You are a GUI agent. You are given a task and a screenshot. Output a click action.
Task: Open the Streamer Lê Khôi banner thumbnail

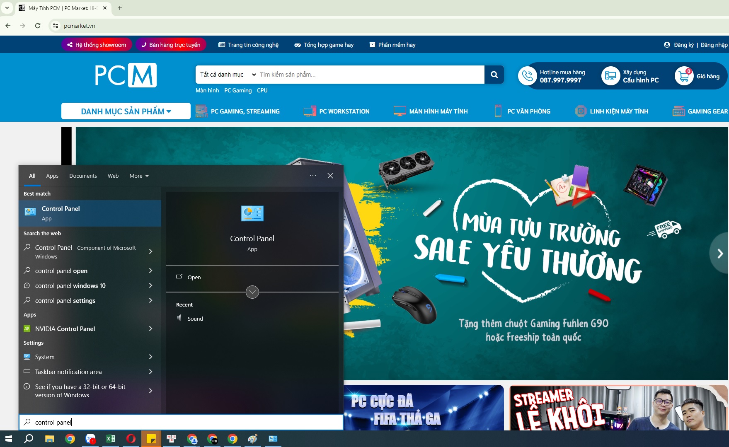pos(618,408)
